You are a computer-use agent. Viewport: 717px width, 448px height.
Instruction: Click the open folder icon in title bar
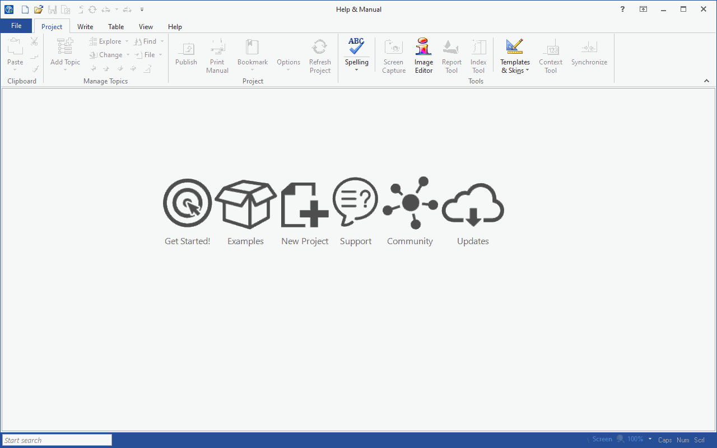[x=38, y=10]
